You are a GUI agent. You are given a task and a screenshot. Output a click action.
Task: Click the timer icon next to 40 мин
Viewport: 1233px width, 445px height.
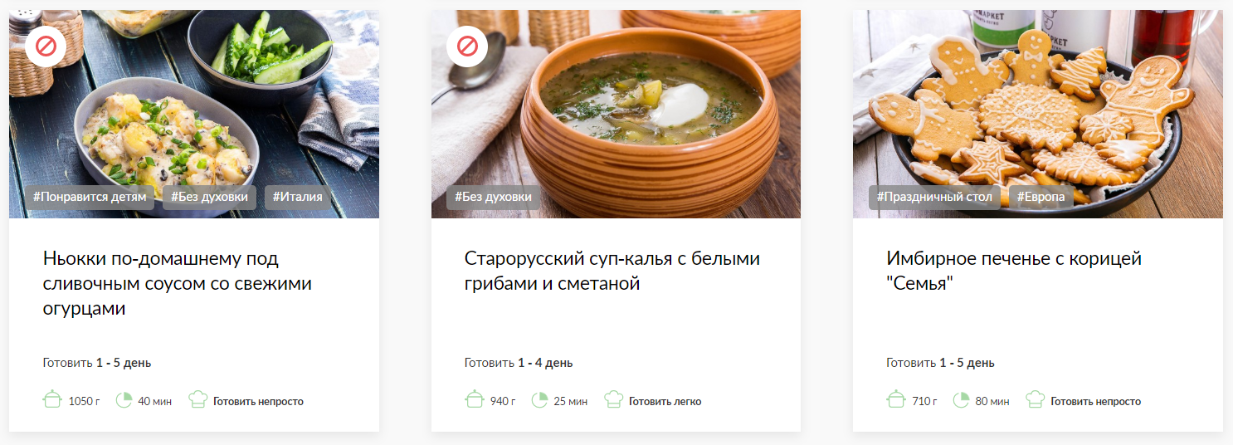pos(124,400)
